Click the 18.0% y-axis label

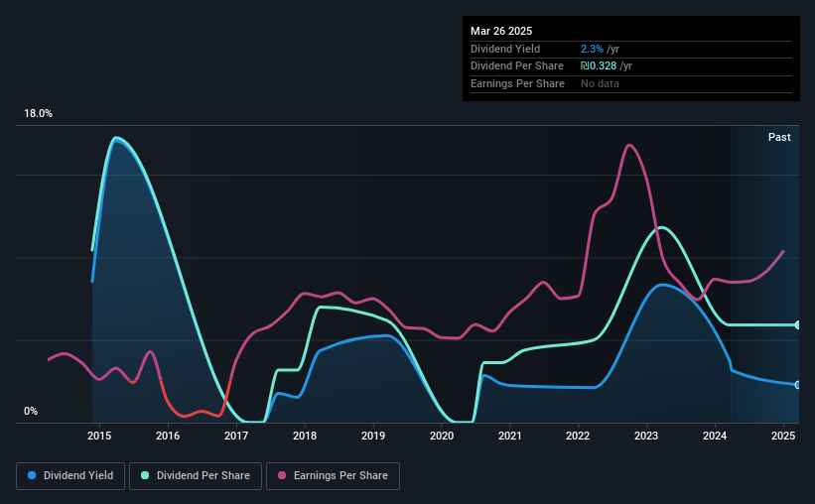point(38,114)
